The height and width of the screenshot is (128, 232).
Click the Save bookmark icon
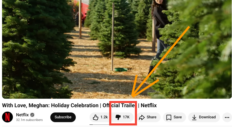(169, 117)
